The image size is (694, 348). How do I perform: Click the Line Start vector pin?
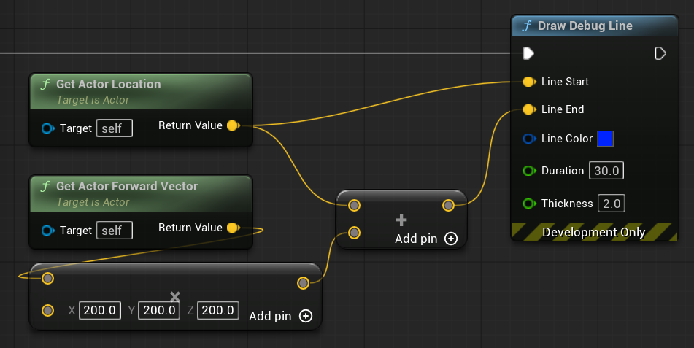coord(530,81)
